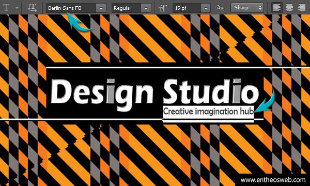Viewport: 310px width, 186px height.
Task: Click the Type tool preset icon
Action: click(x=6, y=8)
